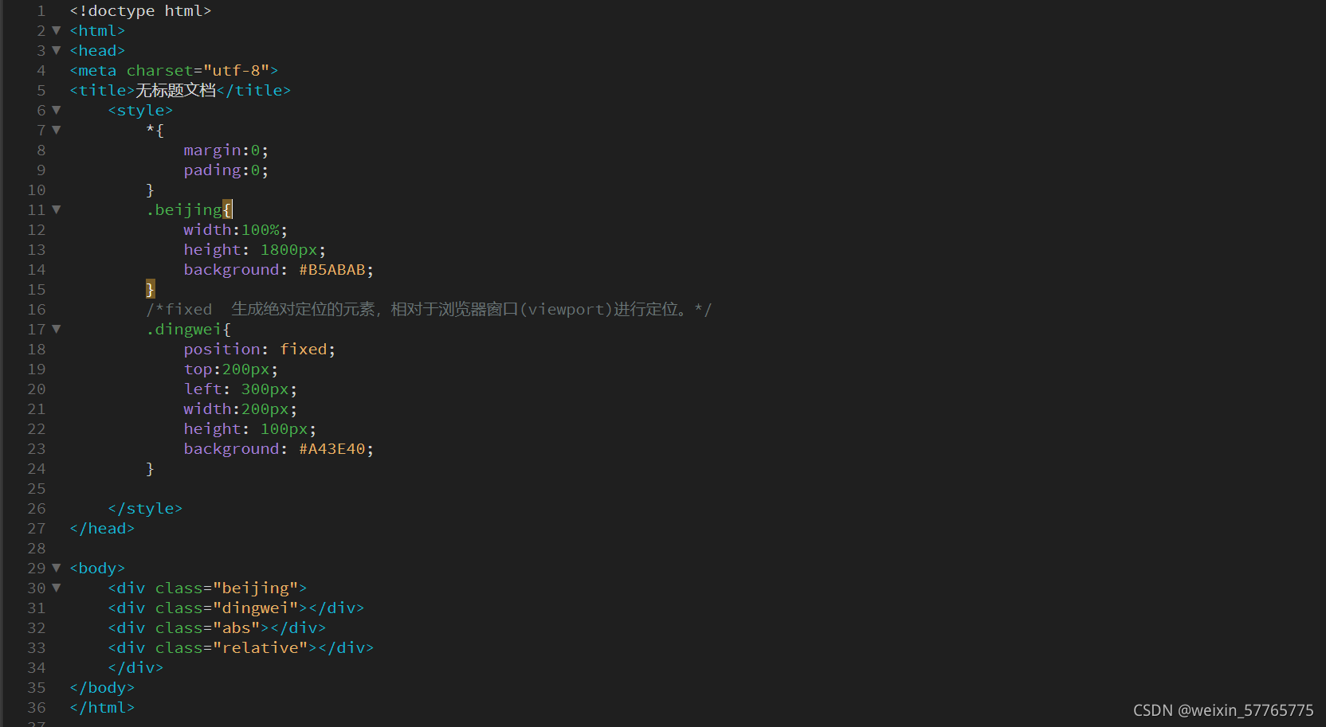Collapse the style block fold triangle

[56, 110]
